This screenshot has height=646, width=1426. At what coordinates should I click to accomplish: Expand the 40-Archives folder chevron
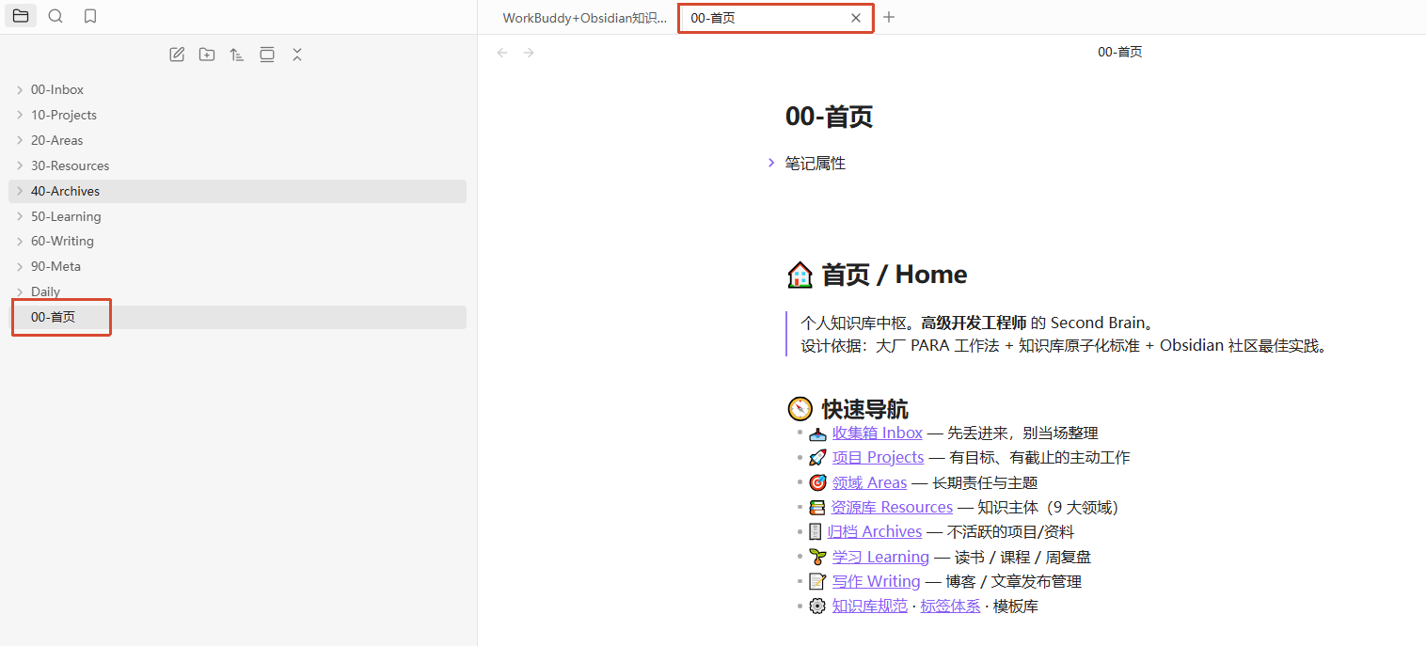click(x=20, y=191)
